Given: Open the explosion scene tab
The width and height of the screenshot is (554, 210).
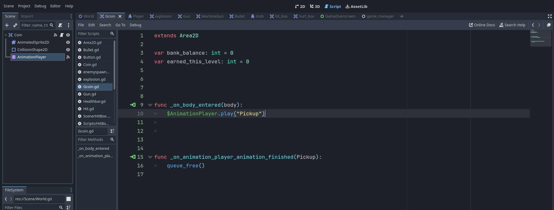Looking at the screenshot, I should (161, 16).
